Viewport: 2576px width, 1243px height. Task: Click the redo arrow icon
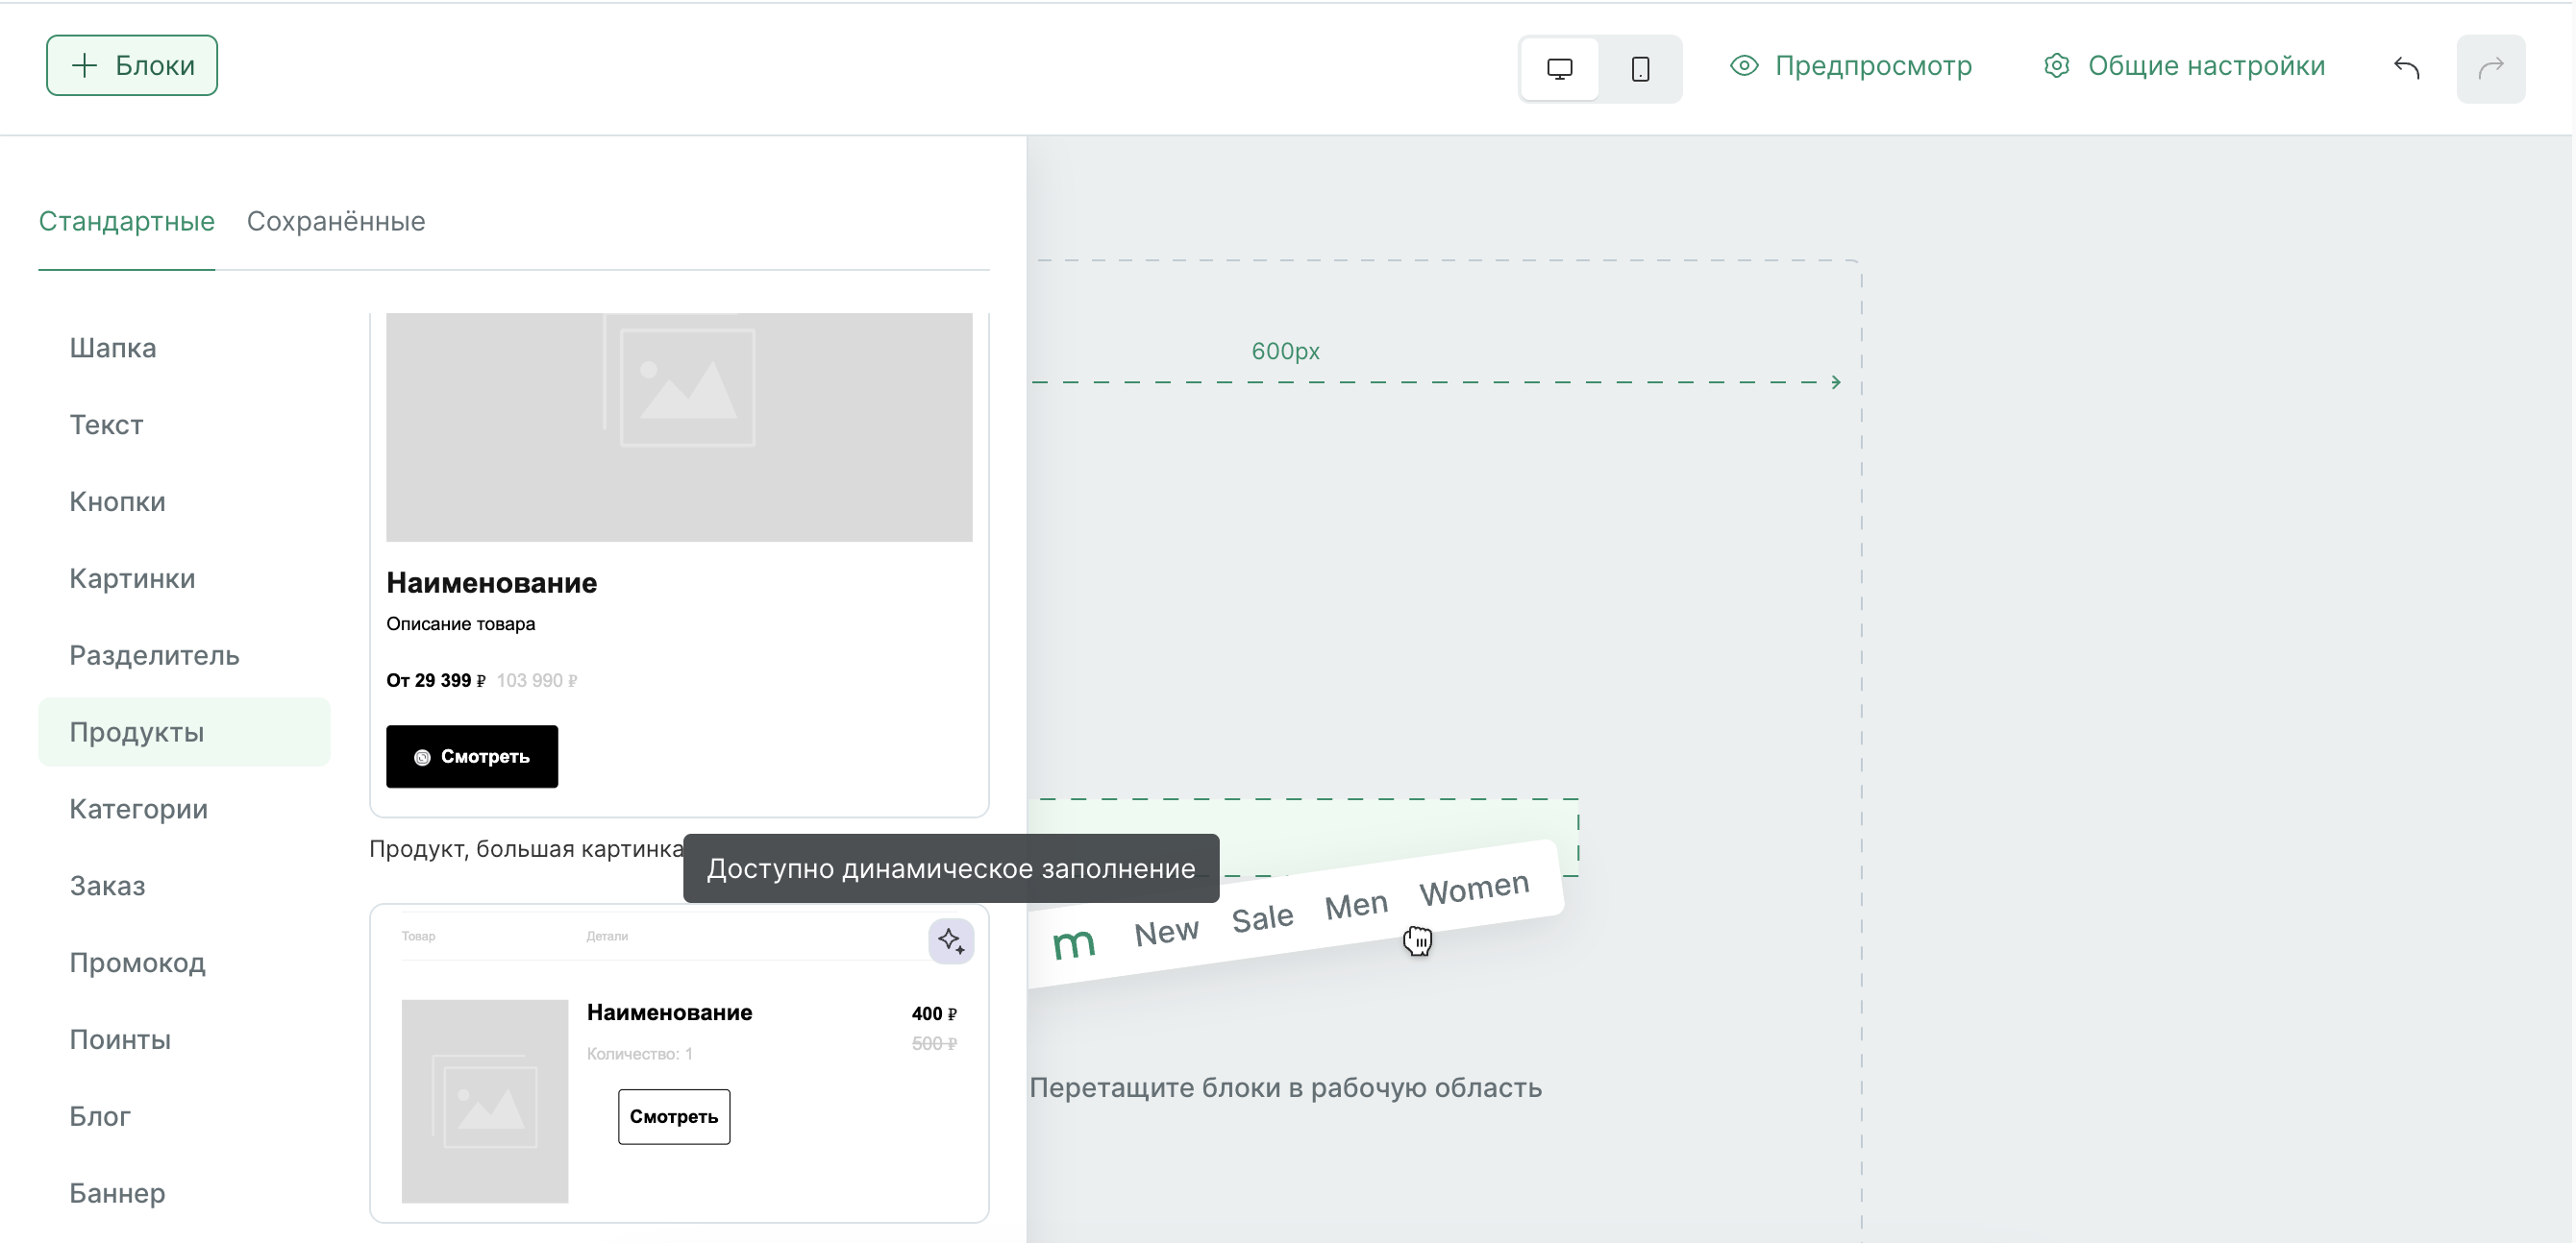coord(2491,69)
